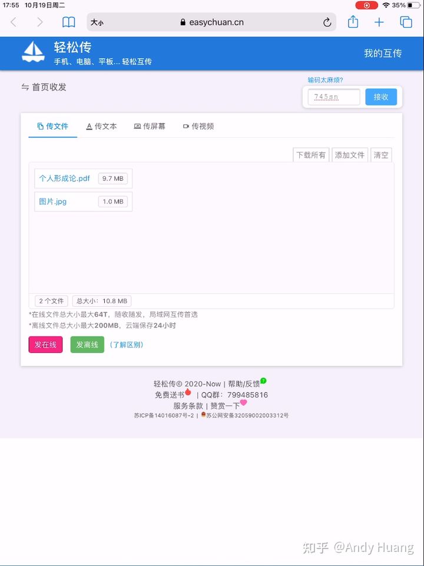Screen dimensions: 424x566
Task: Open the 服务条款 footer link
Action: (188, 406)
